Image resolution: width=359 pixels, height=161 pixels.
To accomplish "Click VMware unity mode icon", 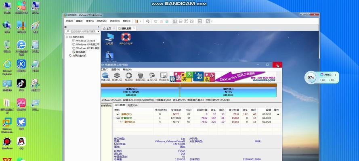I will click(192, 21).
